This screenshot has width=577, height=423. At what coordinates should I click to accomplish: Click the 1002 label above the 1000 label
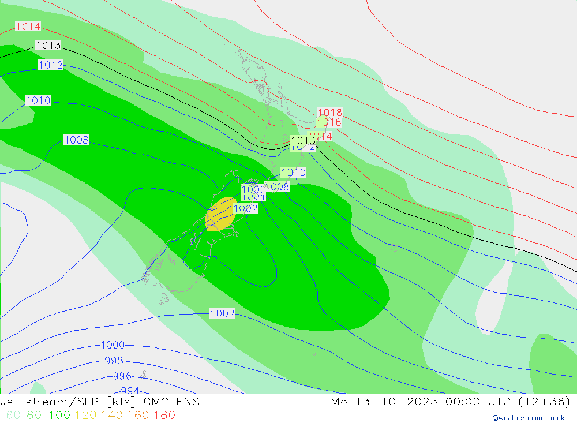tap(222, 314)
